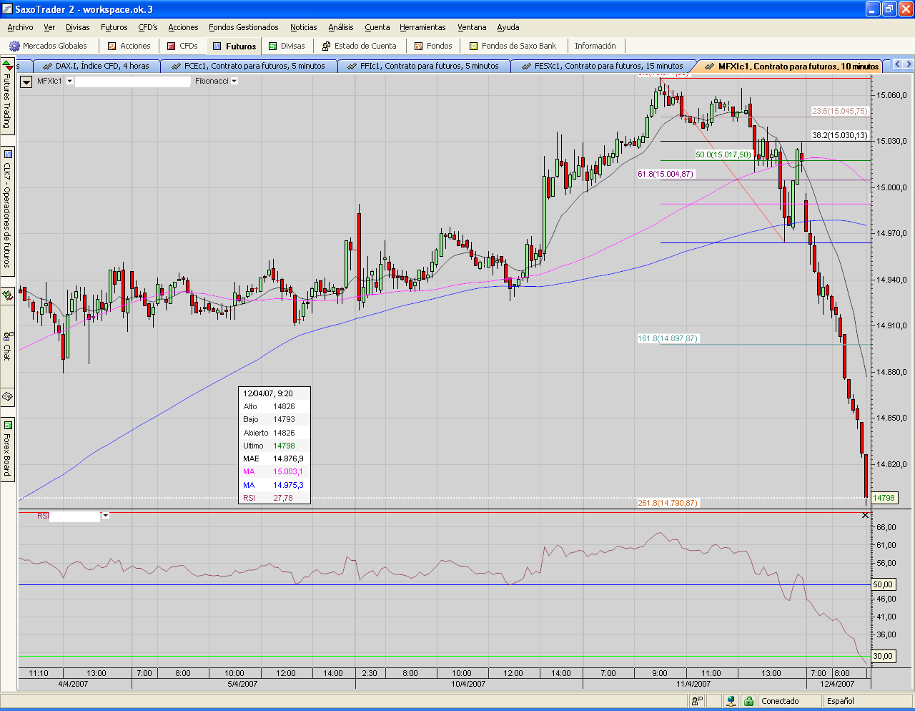Open the Mercados Globales toolbar button
This screenshot has height=711, width=915.
click(x=48, y=46)
